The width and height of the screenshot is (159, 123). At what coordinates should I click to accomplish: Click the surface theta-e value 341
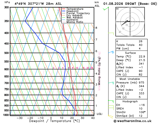click(141, 64)
